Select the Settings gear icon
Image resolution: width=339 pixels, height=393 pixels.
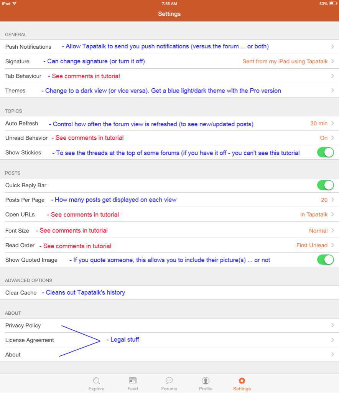pyautogui.click(x=242, y=381)
